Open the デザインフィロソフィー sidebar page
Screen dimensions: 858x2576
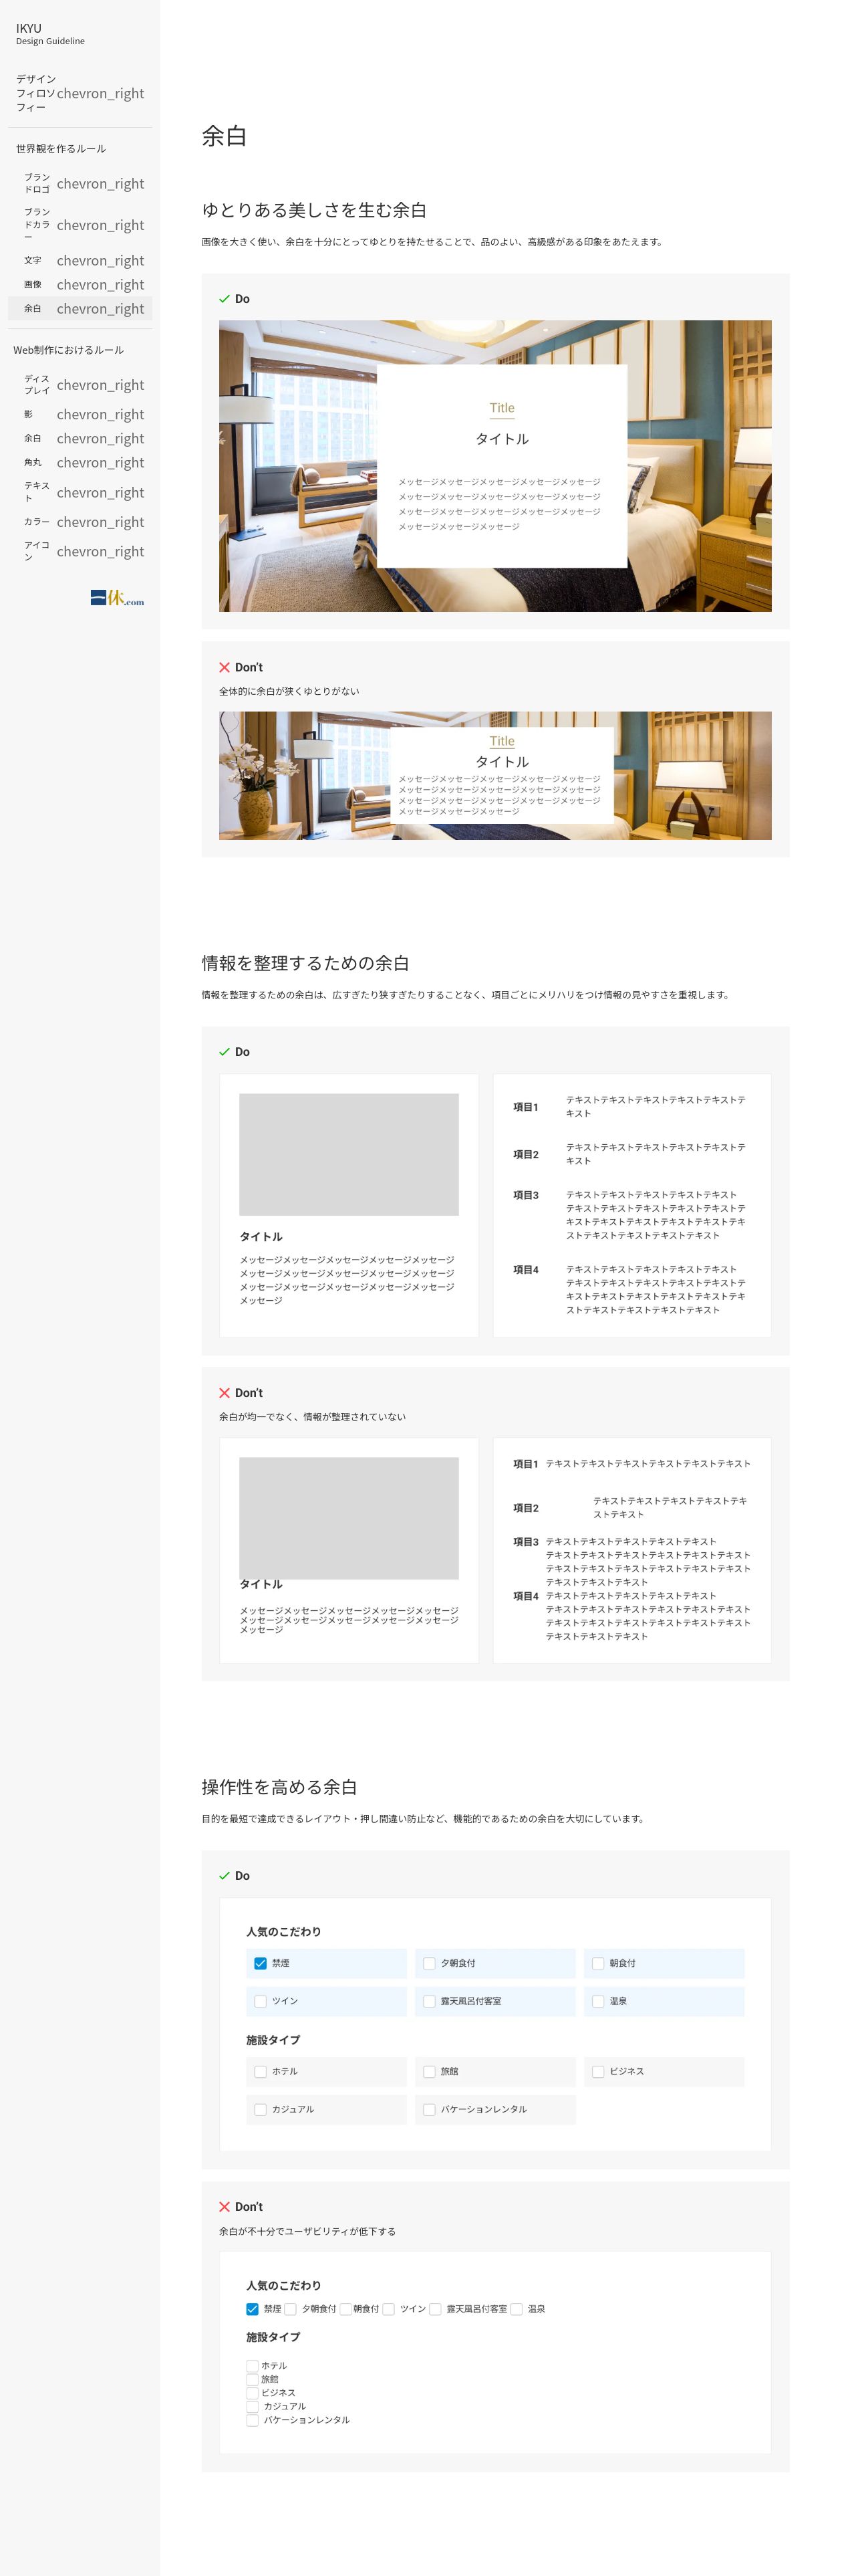click(80, 93)
